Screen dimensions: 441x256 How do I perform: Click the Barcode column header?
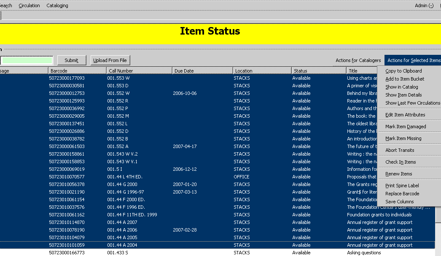[77, 71]
